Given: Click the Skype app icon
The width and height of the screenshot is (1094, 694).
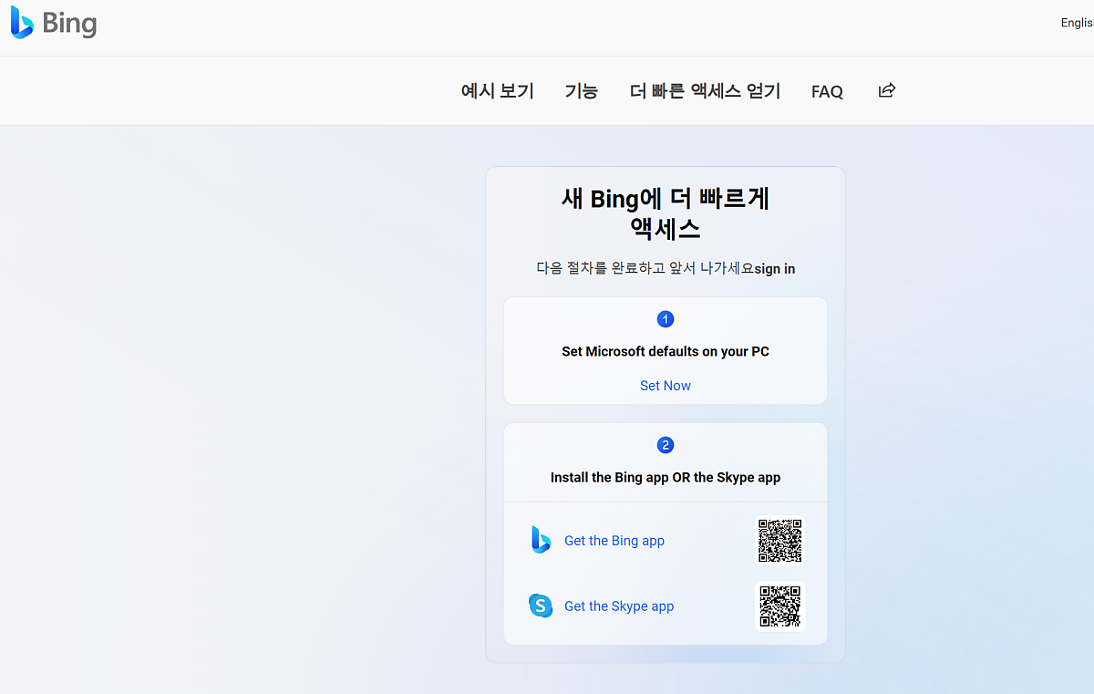Looking at the screenshot, I should point(541,606).
